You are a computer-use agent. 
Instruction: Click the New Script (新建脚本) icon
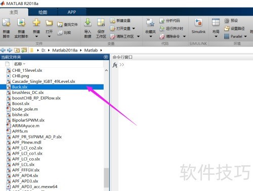tap(7, 23)
